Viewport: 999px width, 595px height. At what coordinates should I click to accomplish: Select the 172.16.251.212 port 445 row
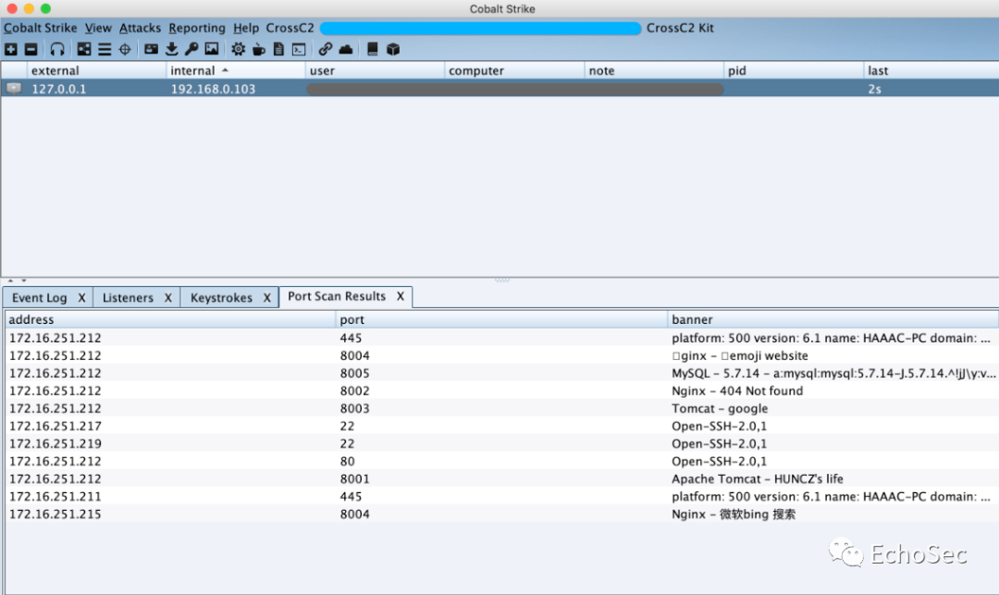pos(502,339)
